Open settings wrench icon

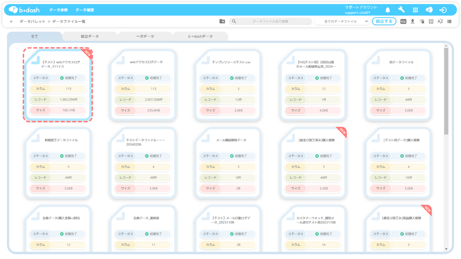(401, 10)
